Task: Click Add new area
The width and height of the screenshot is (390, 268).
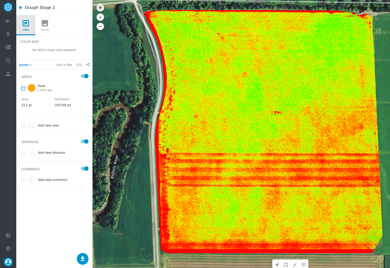Action: [48, 125]
